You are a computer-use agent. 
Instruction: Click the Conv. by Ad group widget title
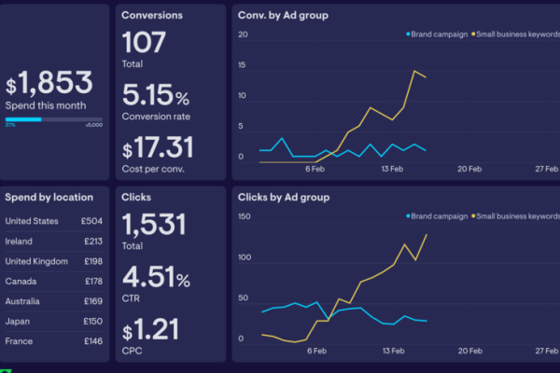[283, 16]
